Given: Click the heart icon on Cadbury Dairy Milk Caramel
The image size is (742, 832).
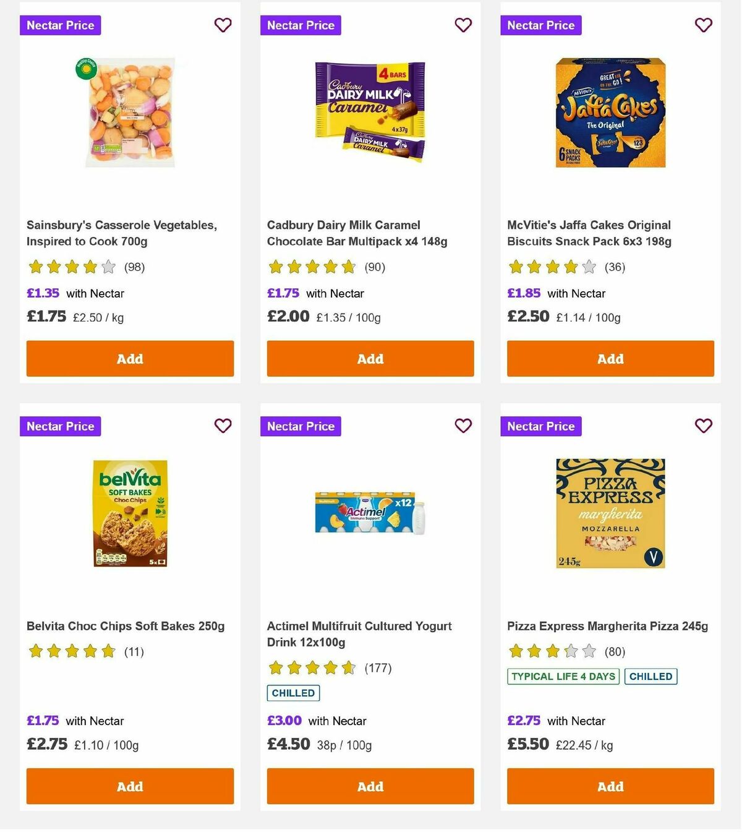Looking at the screenshot, I should pyautogui.click(x=463, y=25).
